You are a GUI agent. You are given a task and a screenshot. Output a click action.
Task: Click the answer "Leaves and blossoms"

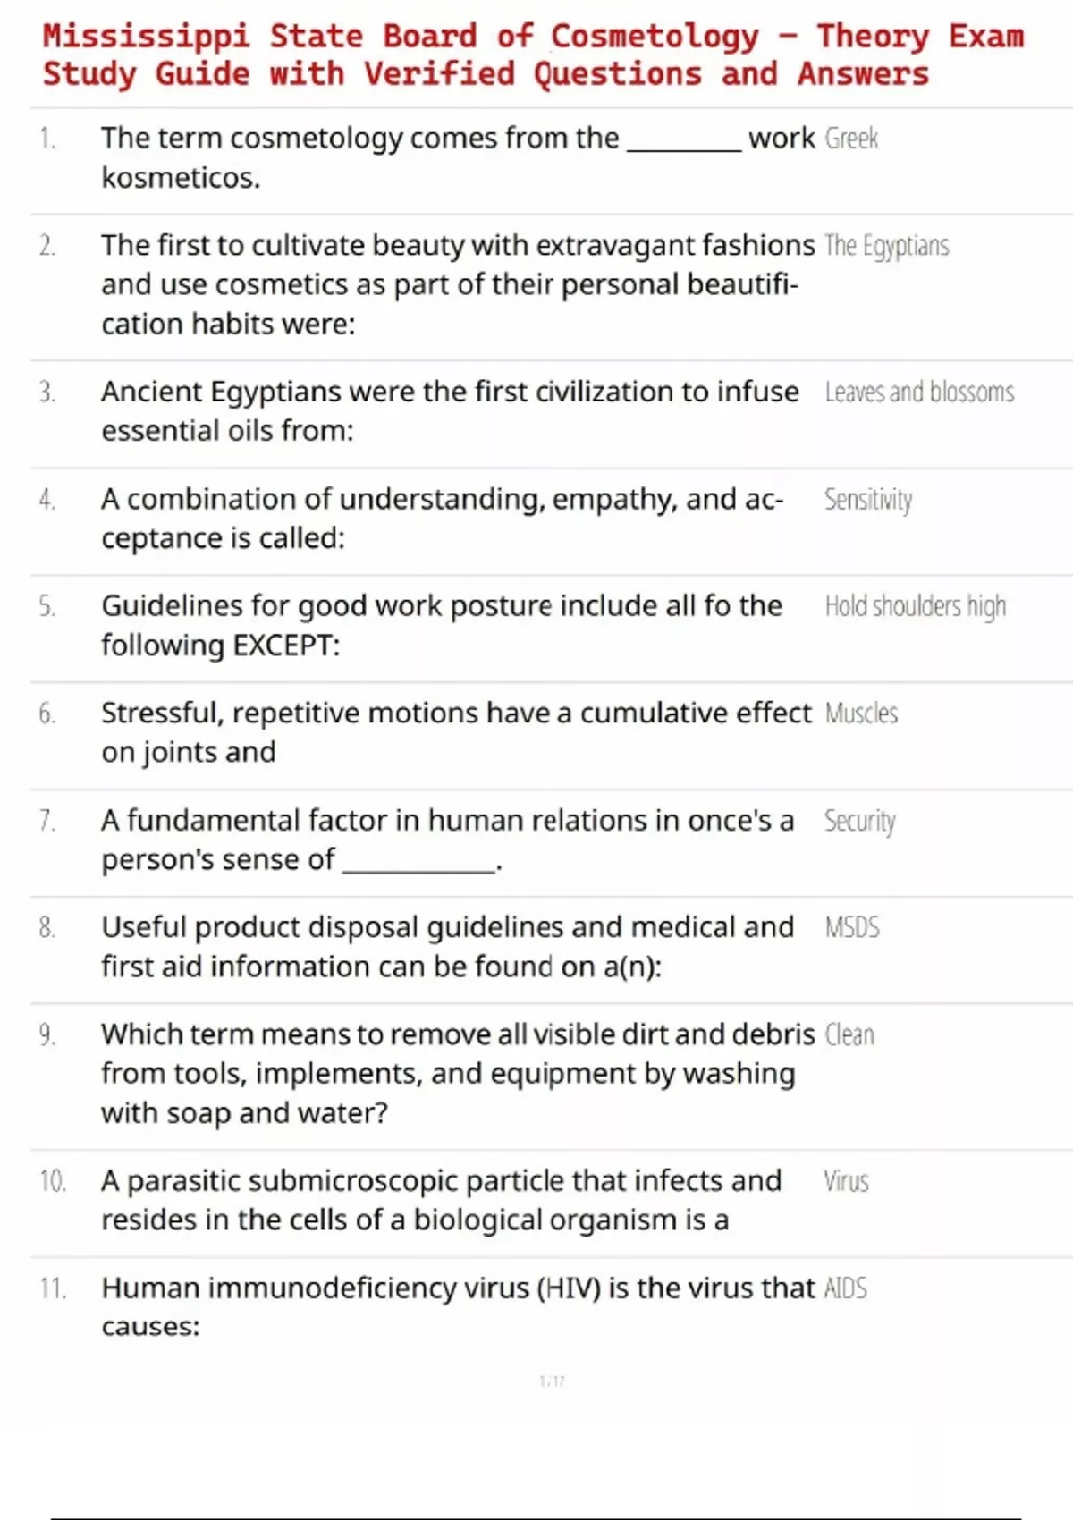pos(919,393)
